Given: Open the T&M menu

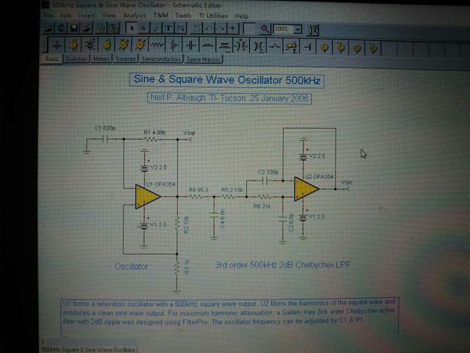Looking at the screenshot, I should (x=161, y=16).
